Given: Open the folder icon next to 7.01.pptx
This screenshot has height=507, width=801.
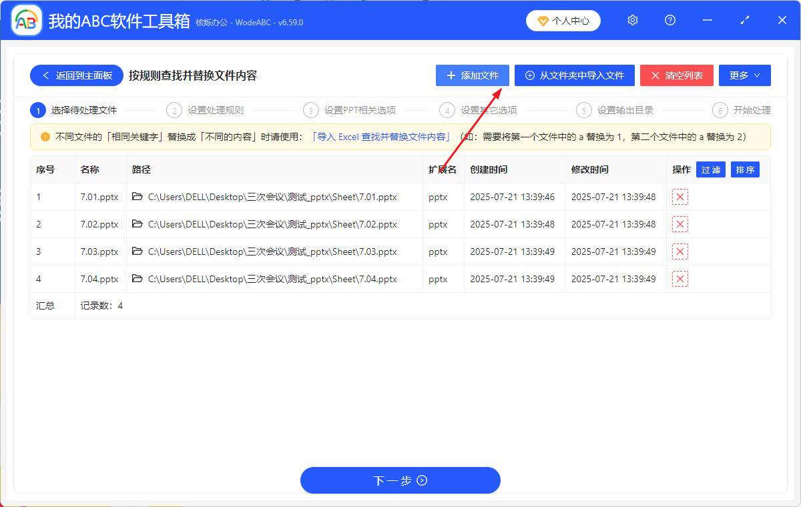Looking at the screenshot, I should pos(136,197).
